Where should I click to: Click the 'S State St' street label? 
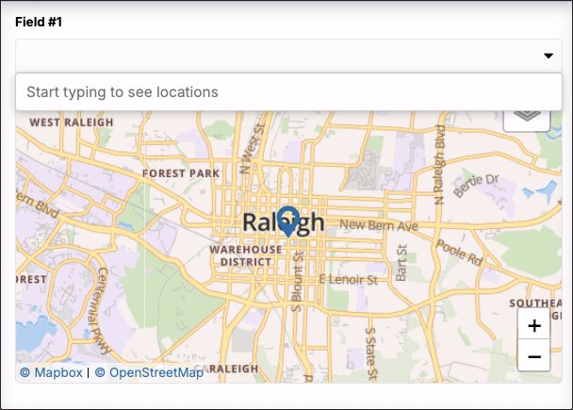coord(370,353)
